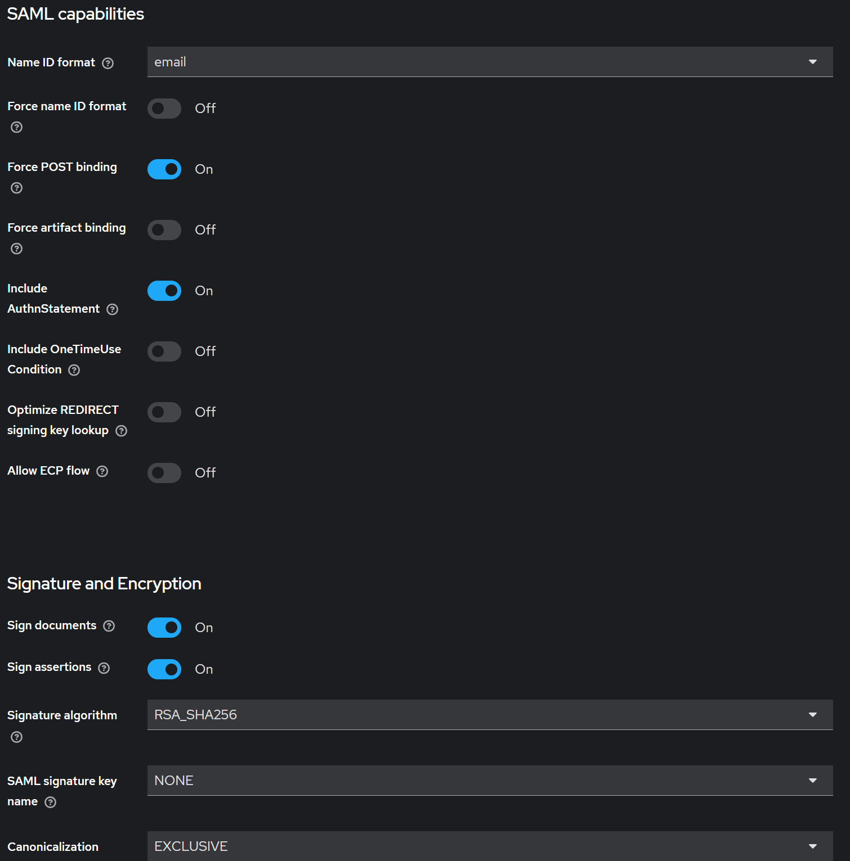This screenshot has height=861, width=850.
Task: Open help for Include AuthnStatement
Action: [112, 309]
